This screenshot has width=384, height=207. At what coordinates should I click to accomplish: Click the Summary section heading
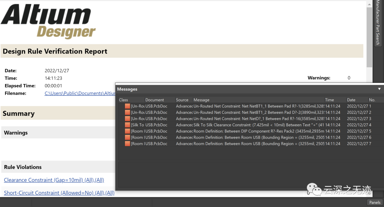(18, 113)
